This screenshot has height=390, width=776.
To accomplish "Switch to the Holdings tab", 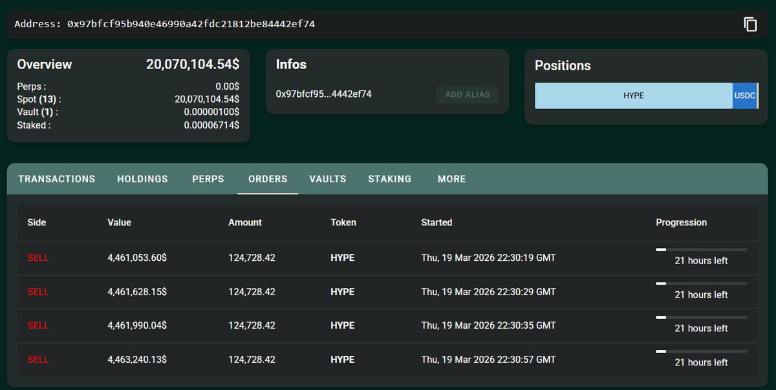I will (142, 179).
